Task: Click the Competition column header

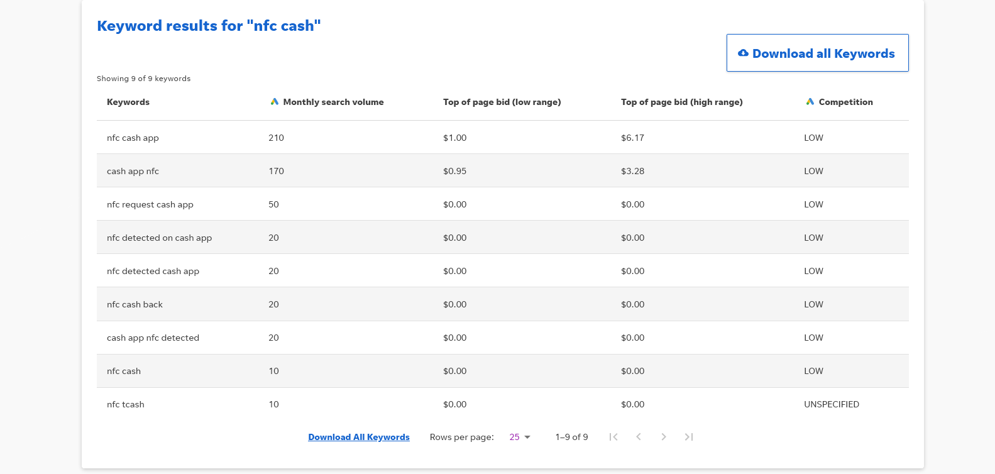Action: 845,102
